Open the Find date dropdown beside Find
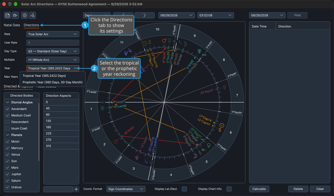The image size is (334, 196). coord(267,15)
